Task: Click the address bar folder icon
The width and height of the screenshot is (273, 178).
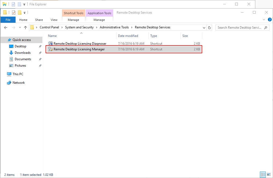Action: 32,28
